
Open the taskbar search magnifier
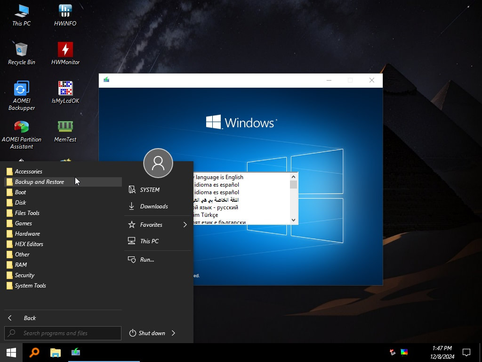(x=34, y=353)
